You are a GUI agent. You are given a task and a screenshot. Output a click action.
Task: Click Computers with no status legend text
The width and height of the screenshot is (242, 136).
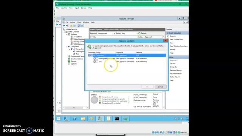(x=111, y=103)
